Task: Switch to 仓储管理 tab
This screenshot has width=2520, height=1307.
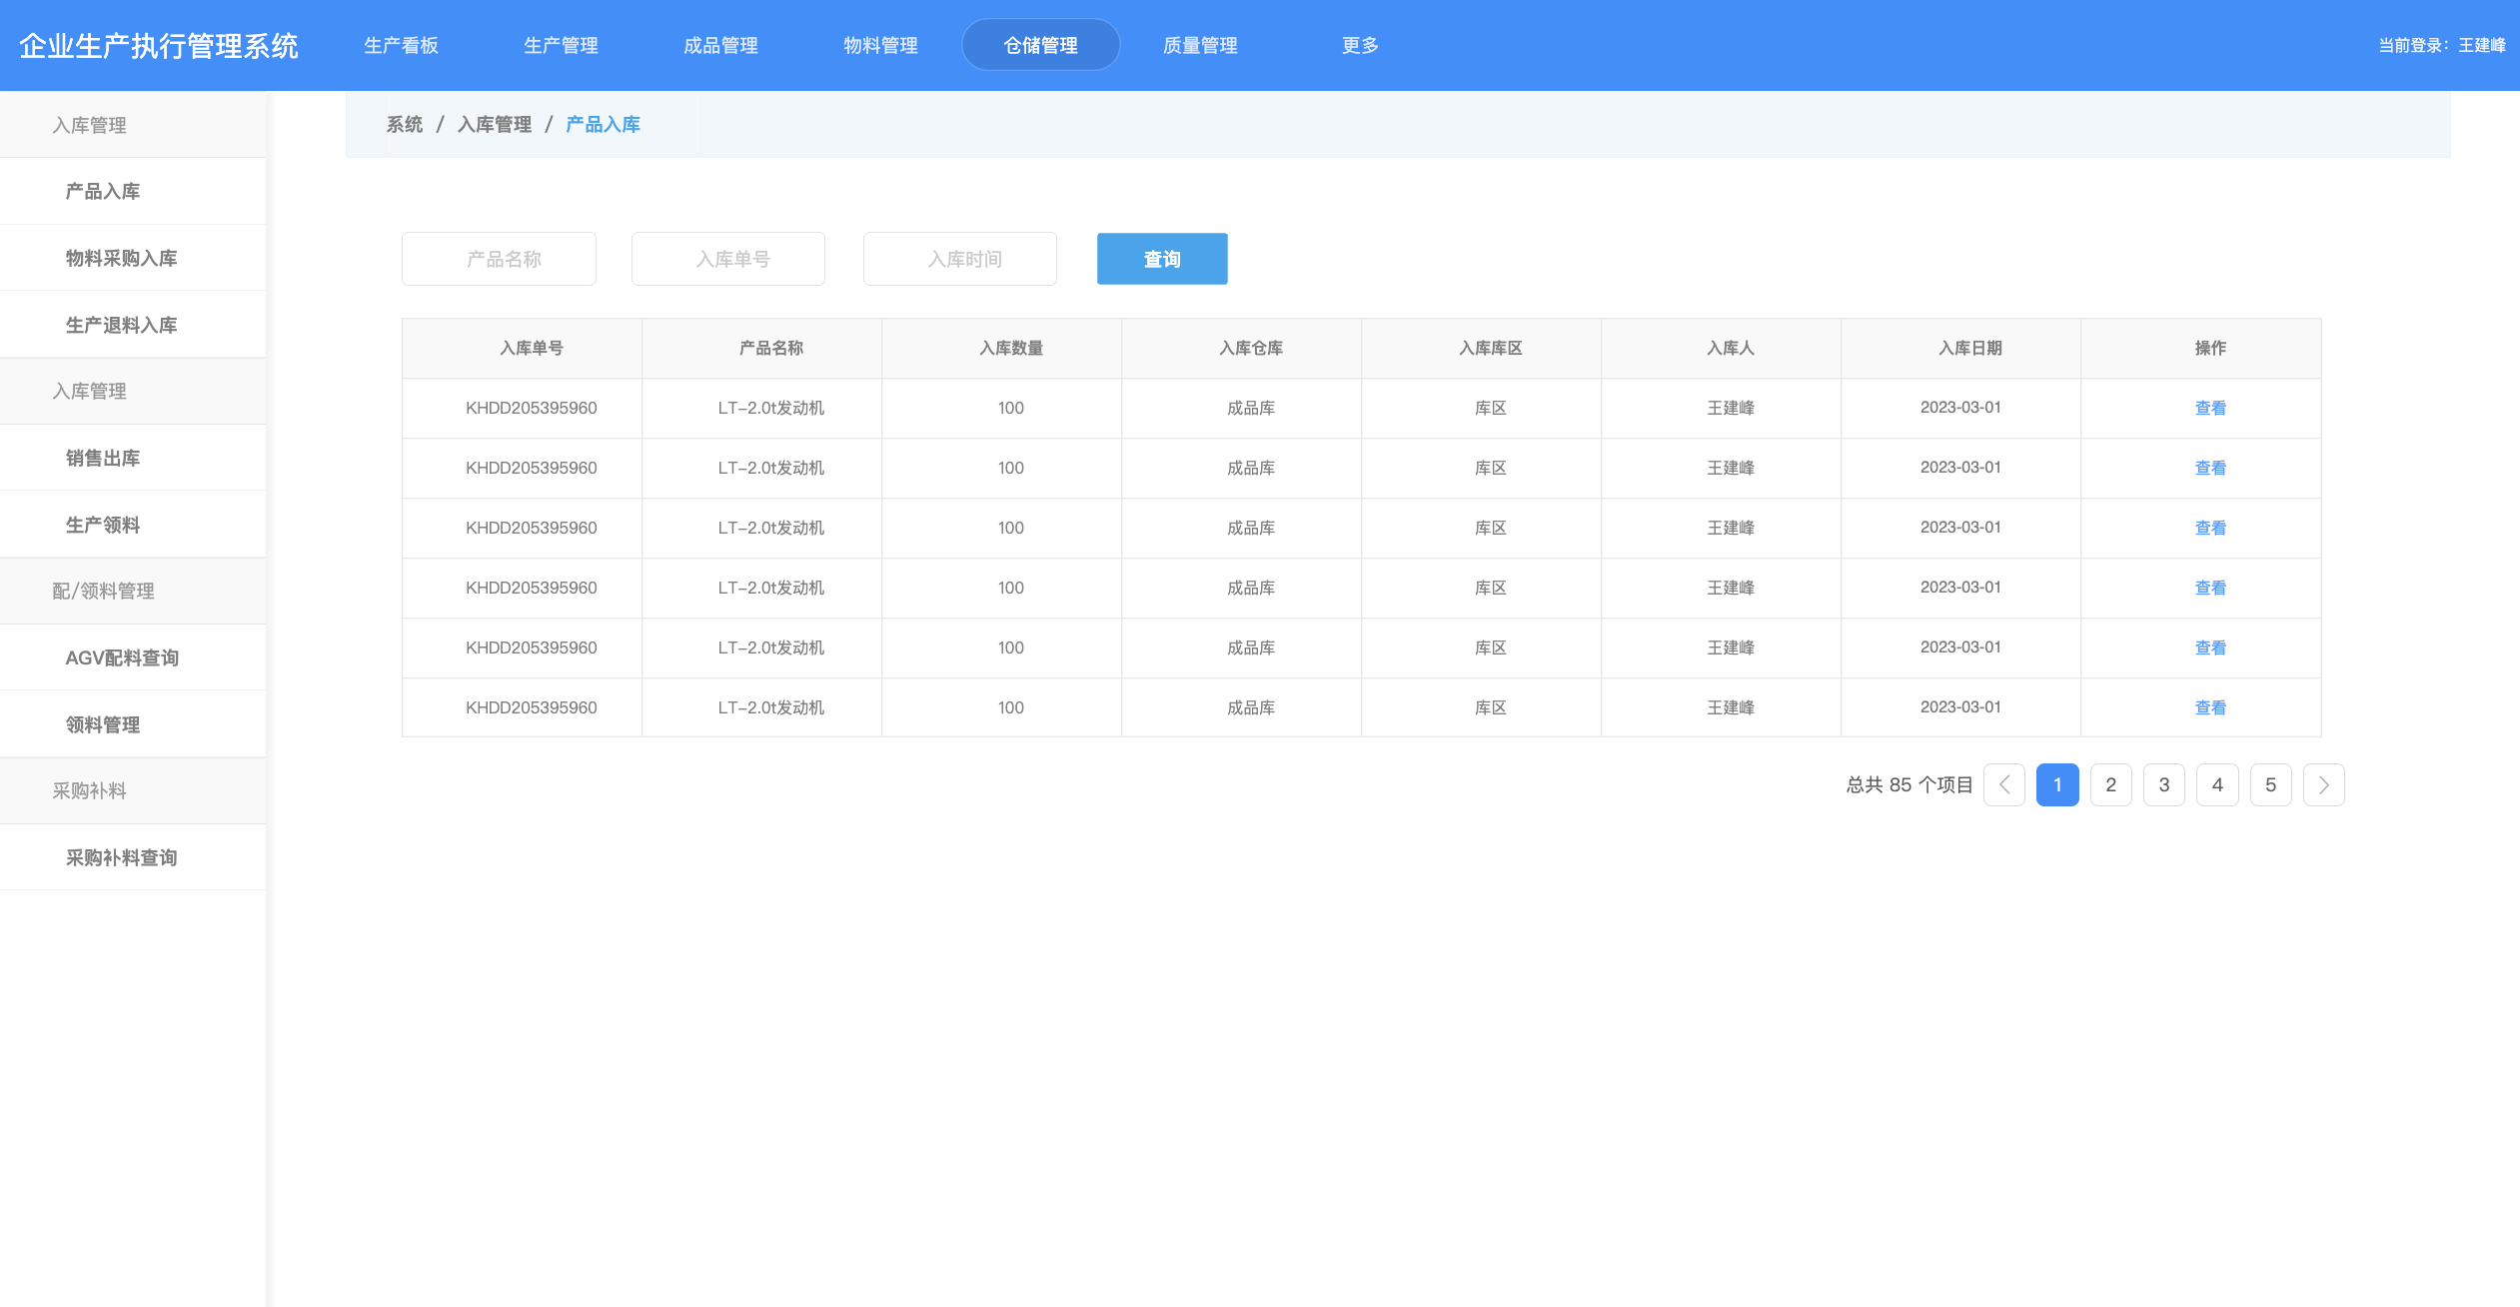Action: (x=1040, y=45)
